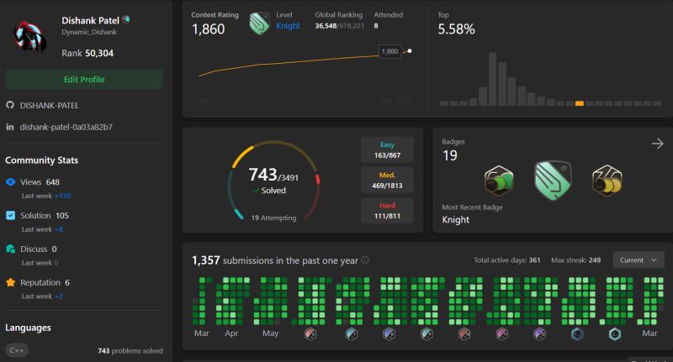Follow the DISHANK-PATEL GitHub link
Image resolution: width=673 pixels, height=362 pixels.
point(50,105)
